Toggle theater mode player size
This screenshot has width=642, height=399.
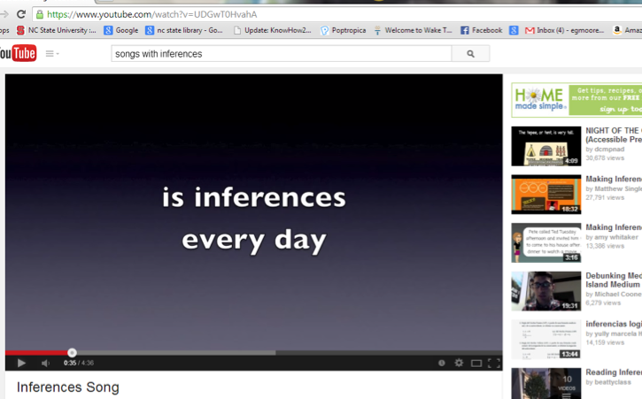[476, 363]
